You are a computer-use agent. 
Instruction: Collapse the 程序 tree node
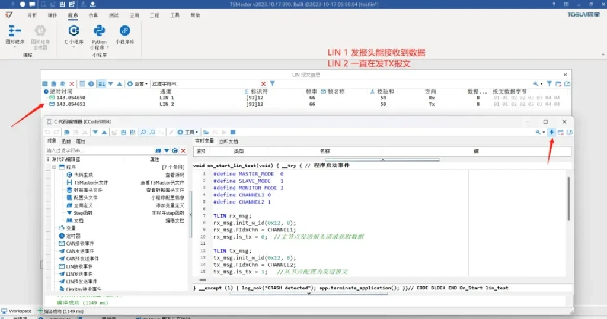point(53,167)
